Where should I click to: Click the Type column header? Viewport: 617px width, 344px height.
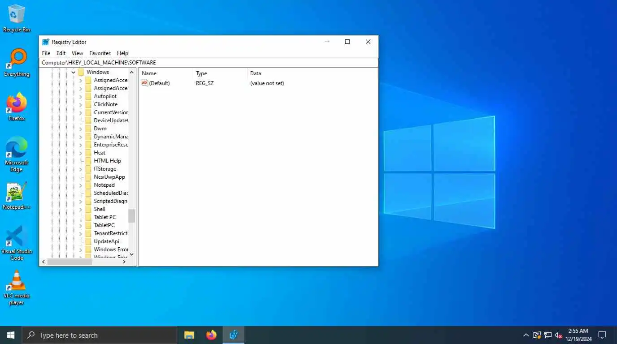[x=220, y=73]
